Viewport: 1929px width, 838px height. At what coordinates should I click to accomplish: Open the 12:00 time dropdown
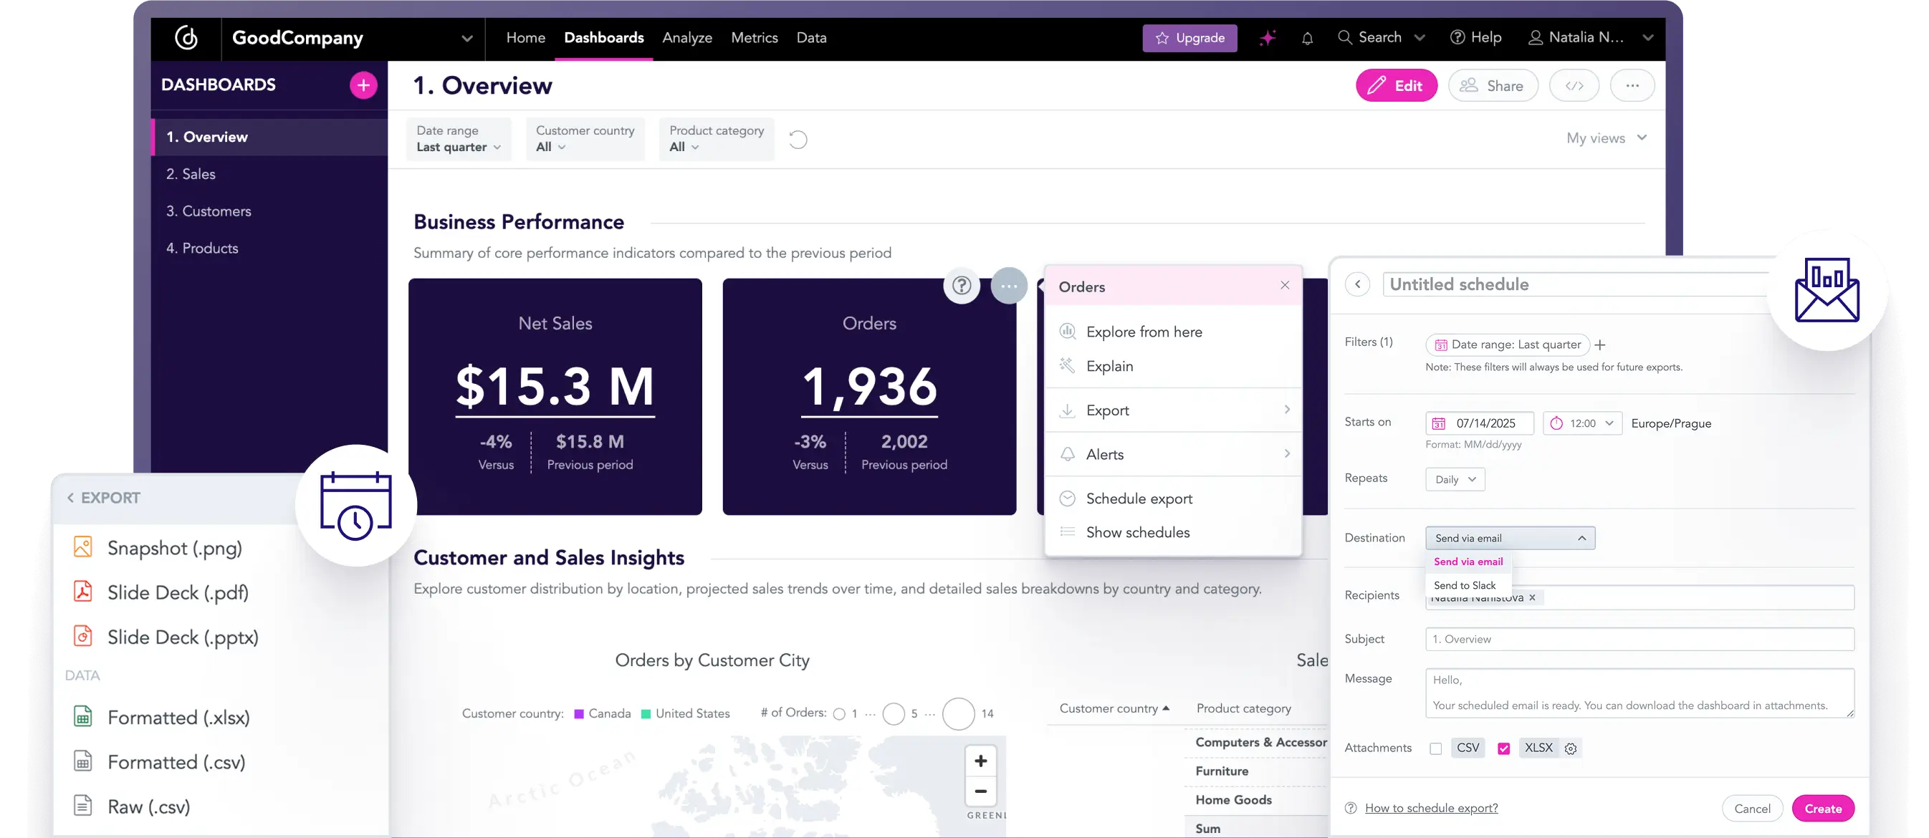pos(1581,423)
